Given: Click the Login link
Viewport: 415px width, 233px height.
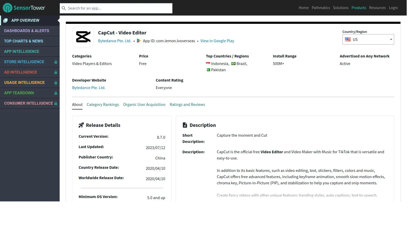Looking at the screenshot, I should (393, 8).
